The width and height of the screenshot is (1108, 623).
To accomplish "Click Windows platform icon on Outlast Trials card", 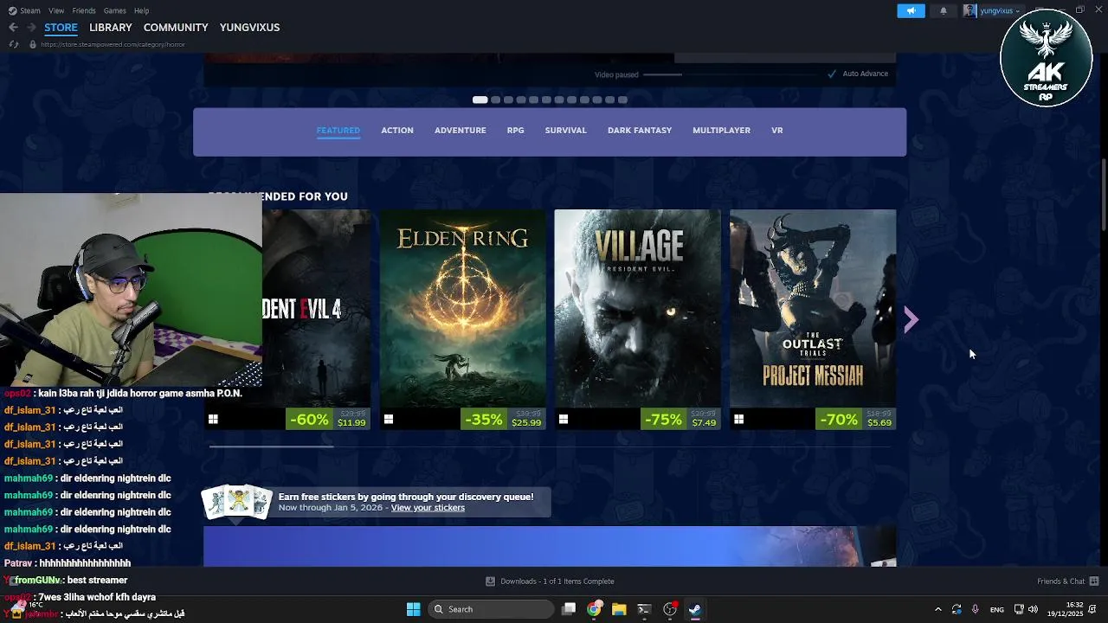I will (738, 419).
